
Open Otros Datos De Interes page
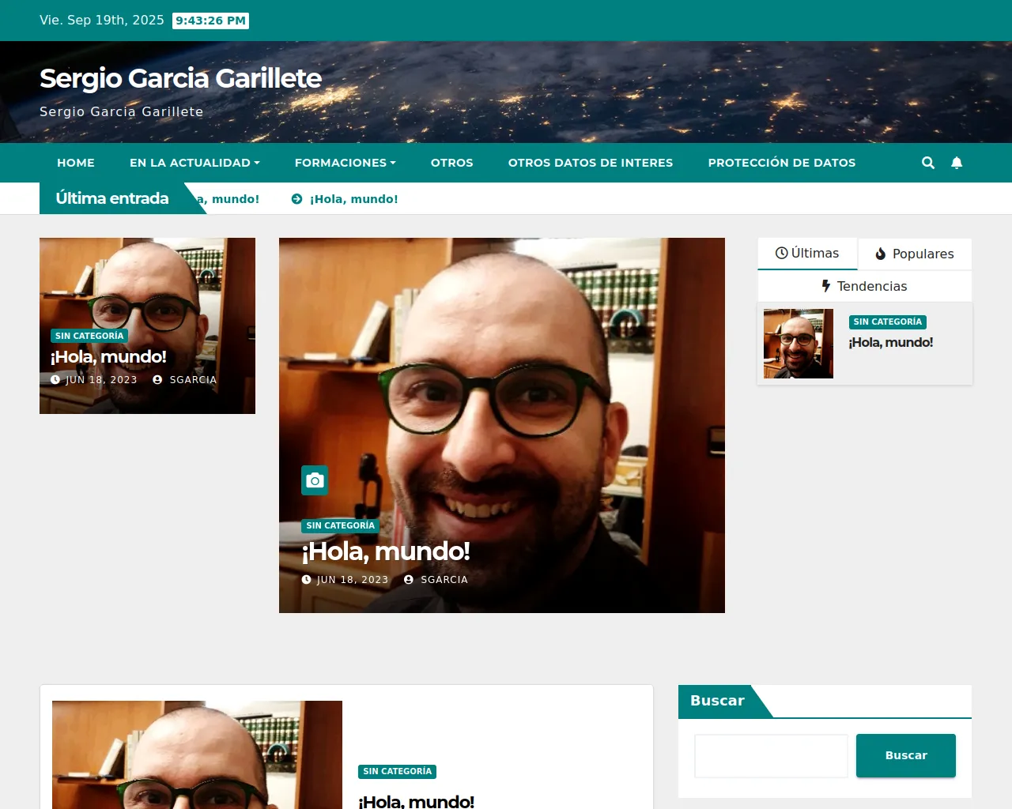[x=591, y=163]
